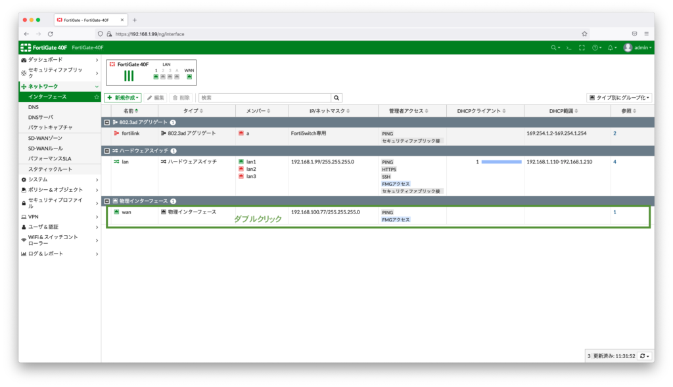Close the FortiGate-40F browser tab

tap(122, 20)
